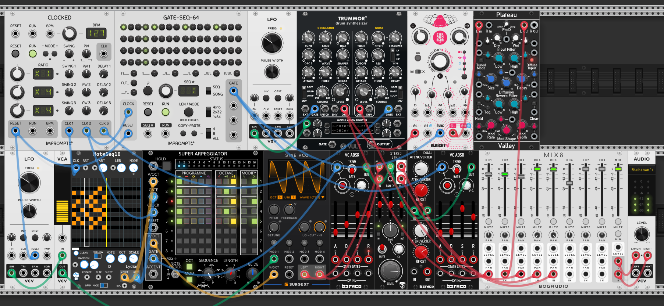Viewport: 664px width, 306px height.
Task: Click the large center Chronoblob knob
Action: (439, 61)
